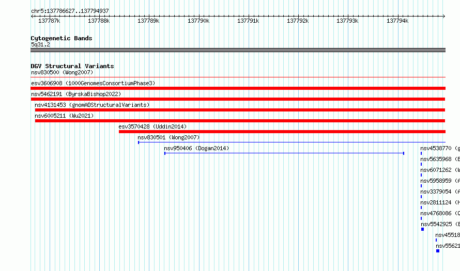Click the left arrowhead of the coordinate ruler
This screenshot has width=460, height=271.
point(32,16)
